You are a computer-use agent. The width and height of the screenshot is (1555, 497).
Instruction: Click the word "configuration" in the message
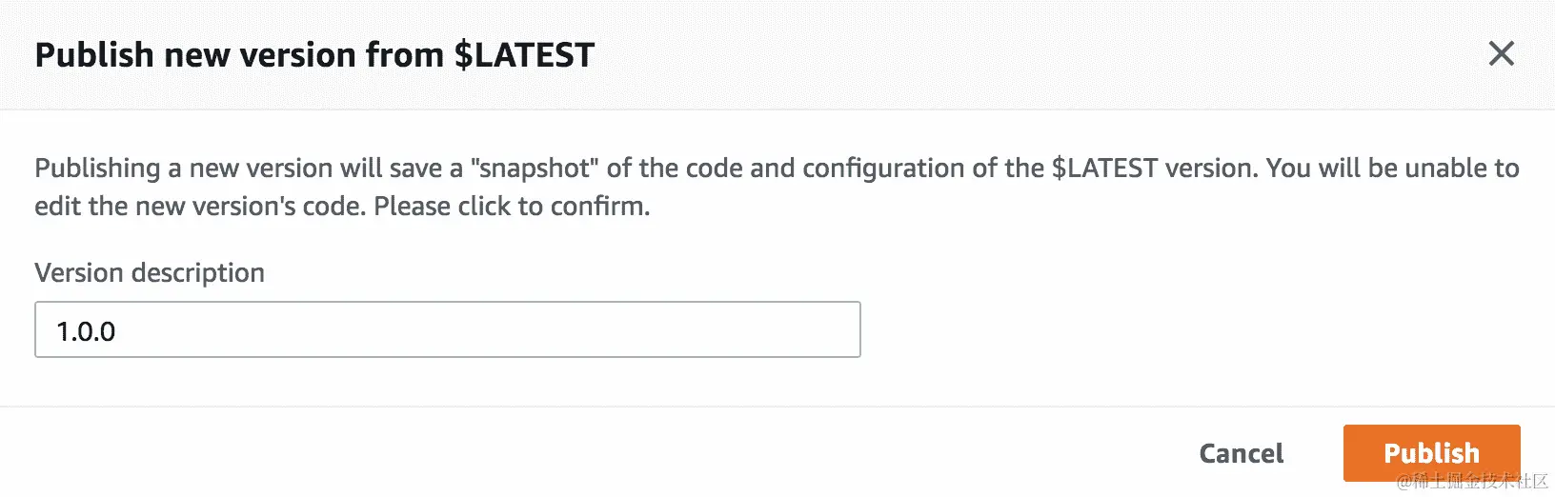pyautogui.click(x=883, y=169)
